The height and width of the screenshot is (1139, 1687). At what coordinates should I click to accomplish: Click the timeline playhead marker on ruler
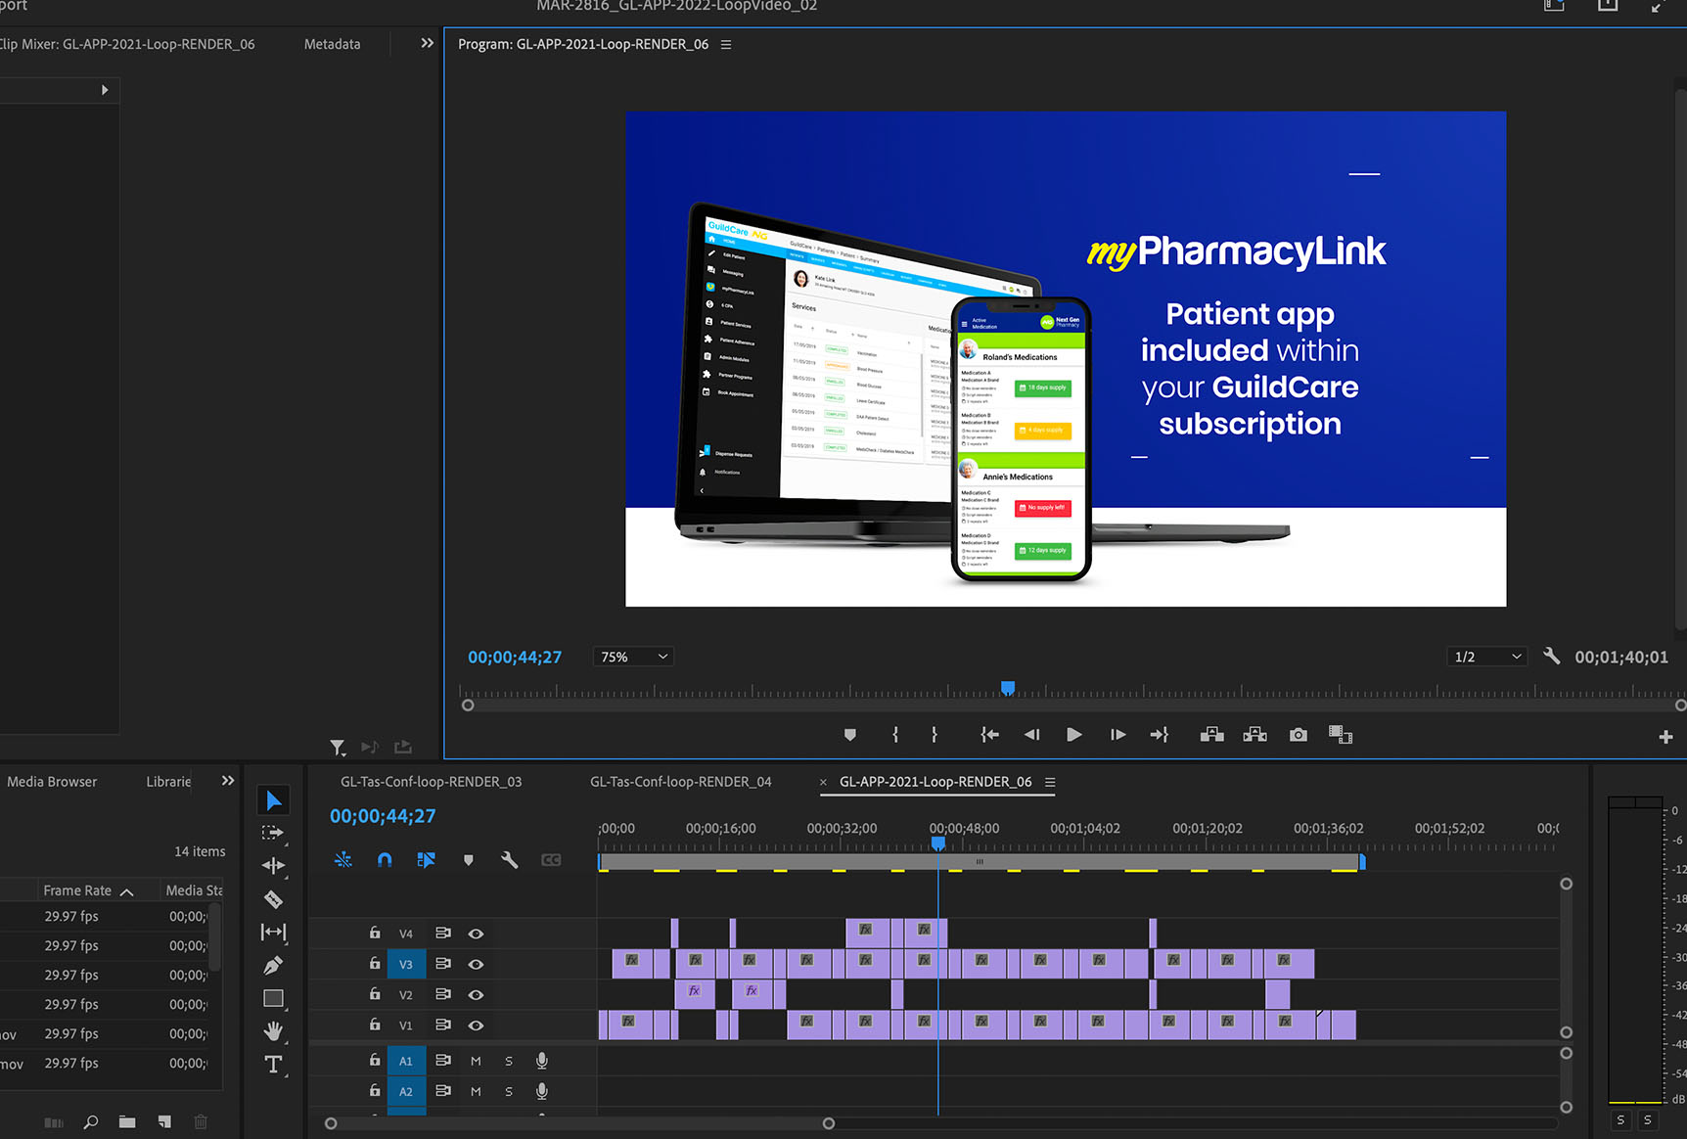tap(938, 843)
